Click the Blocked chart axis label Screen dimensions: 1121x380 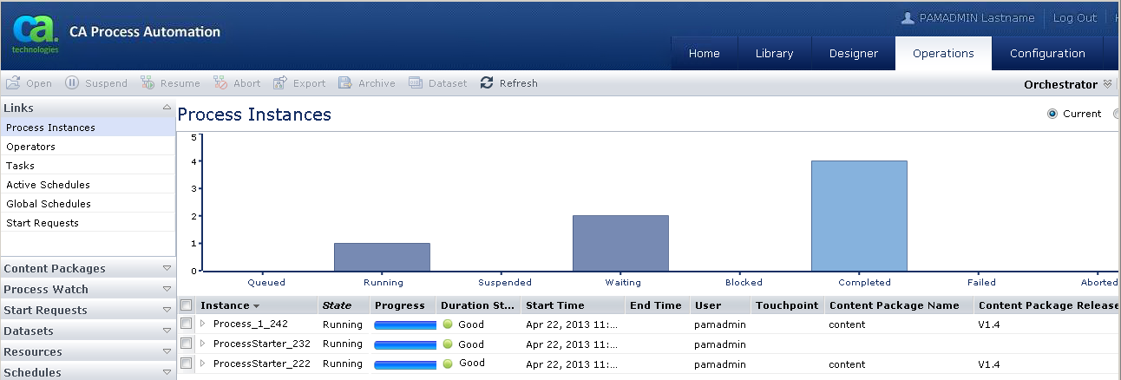[x=744, y=282]
